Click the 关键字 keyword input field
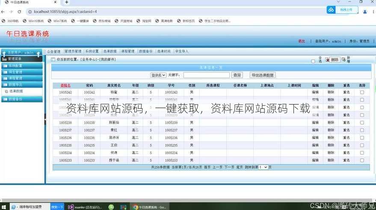The image size is (376, 210). 207,75
